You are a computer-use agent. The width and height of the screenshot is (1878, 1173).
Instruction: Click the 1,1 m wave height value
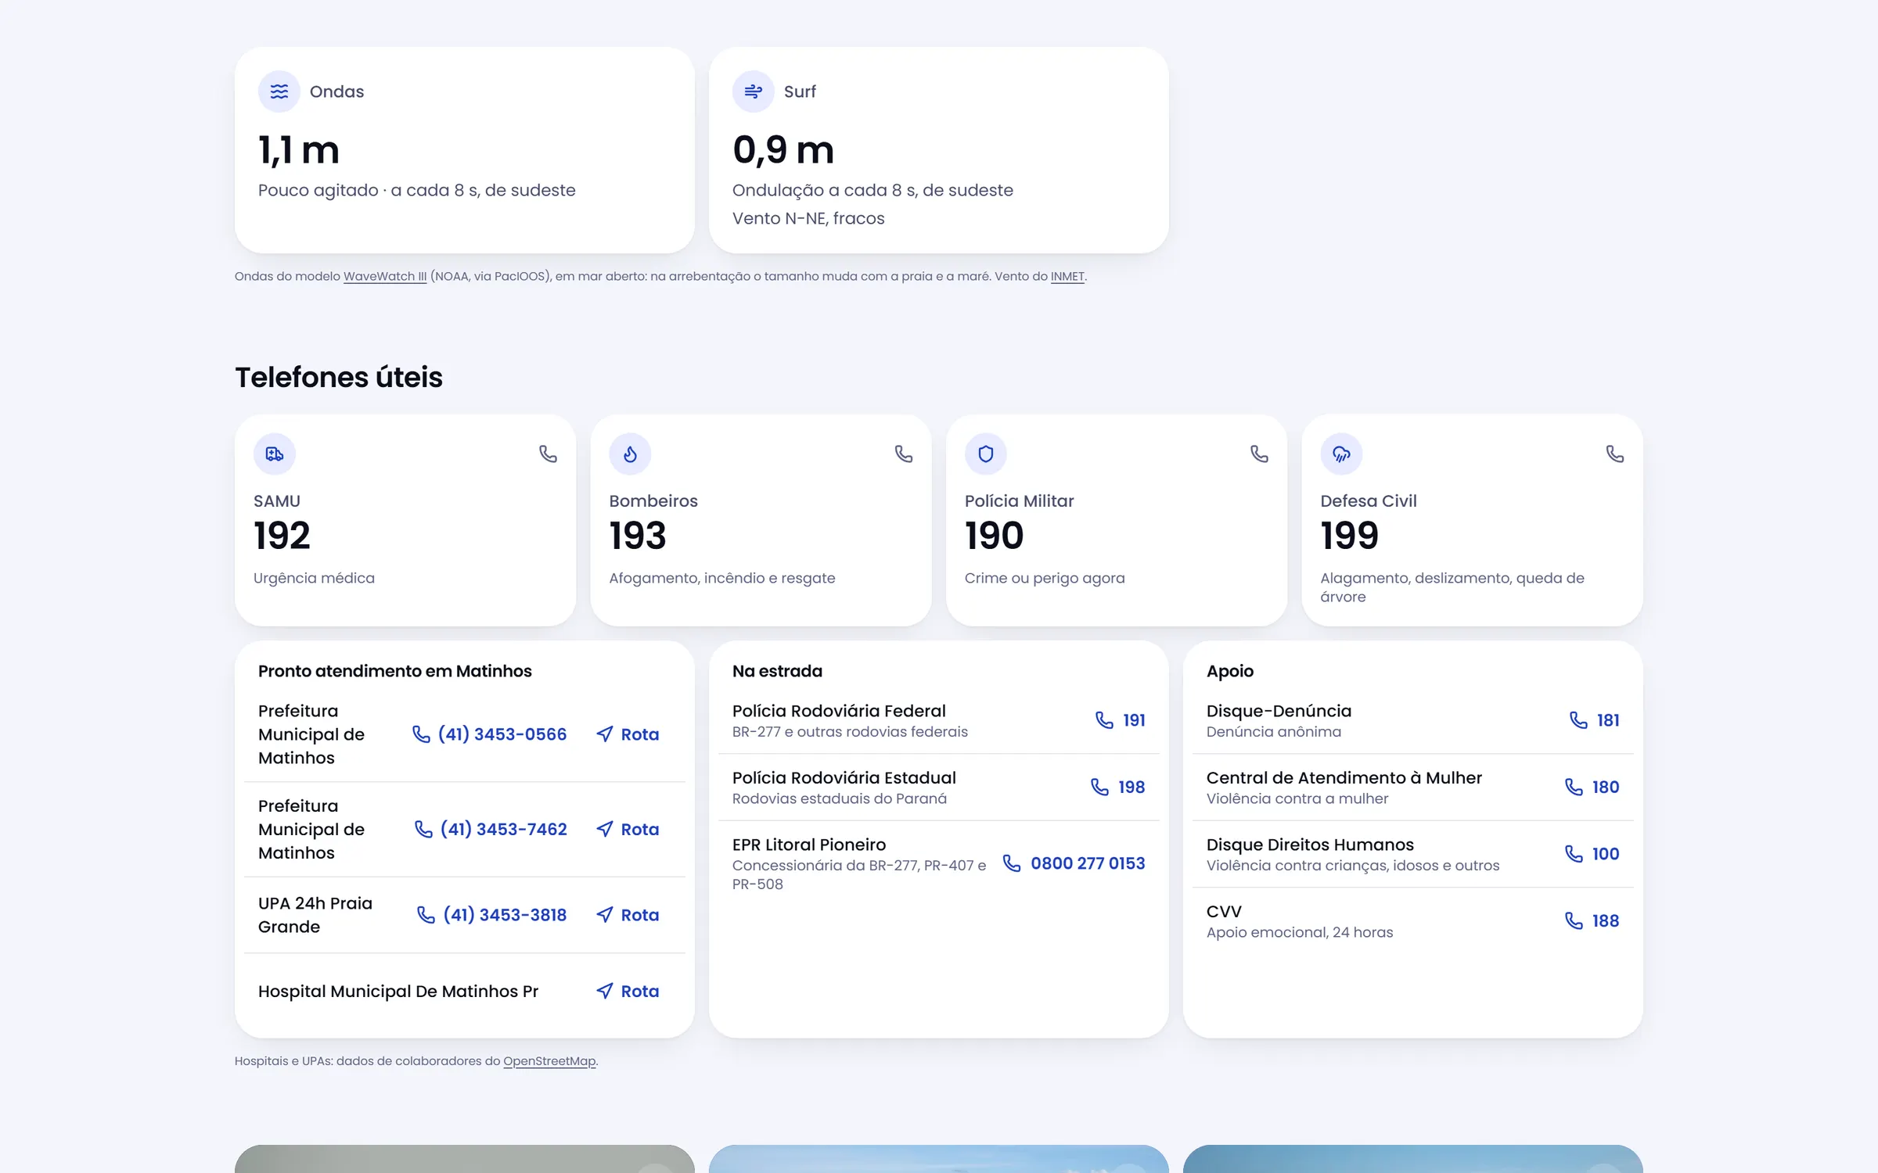(299, 150)
